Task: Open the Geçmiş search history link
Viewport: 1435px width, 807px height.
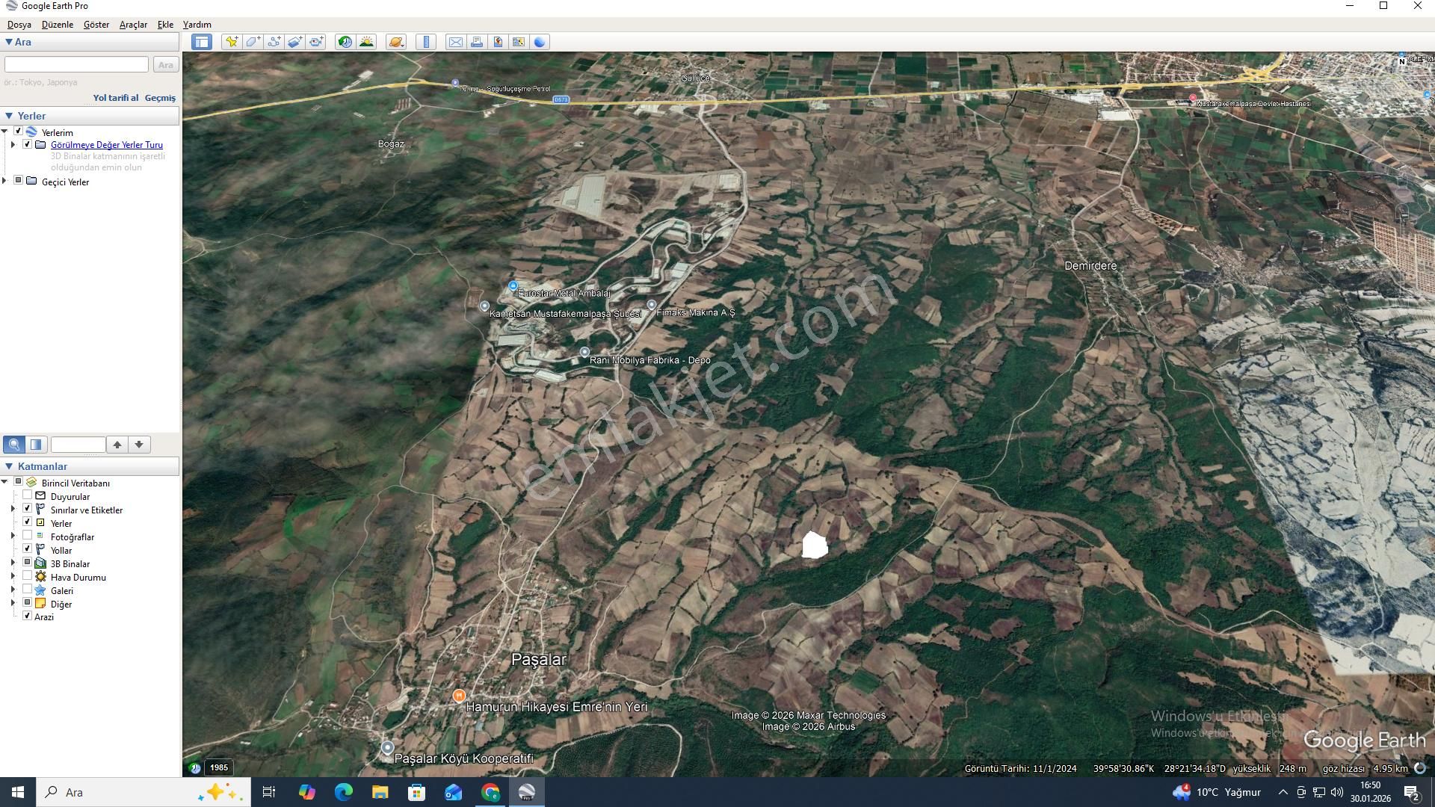Action: 160,98
